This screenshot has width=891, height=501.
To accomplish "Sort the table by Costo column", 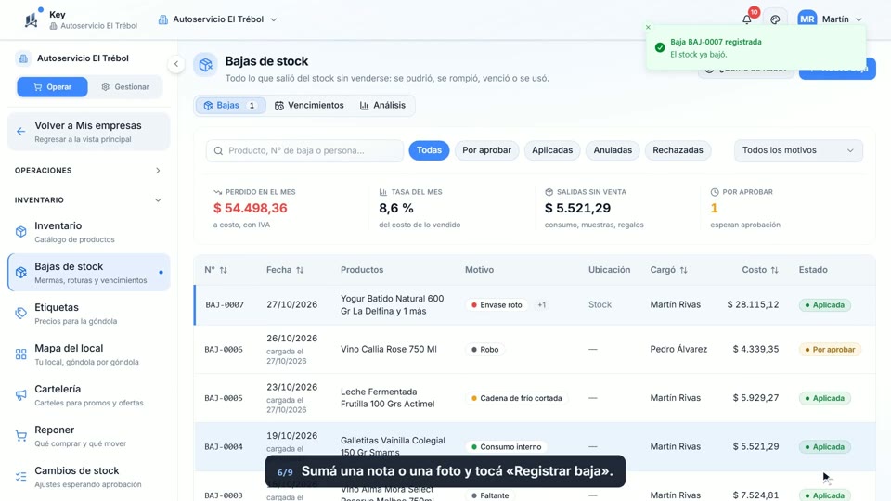I will (x=760, y=270).
